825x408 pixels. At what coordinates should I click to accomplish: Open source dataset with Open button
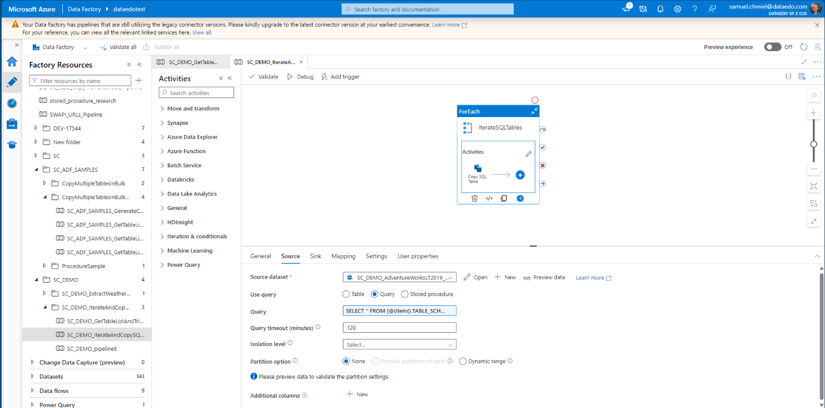(475, 278)
